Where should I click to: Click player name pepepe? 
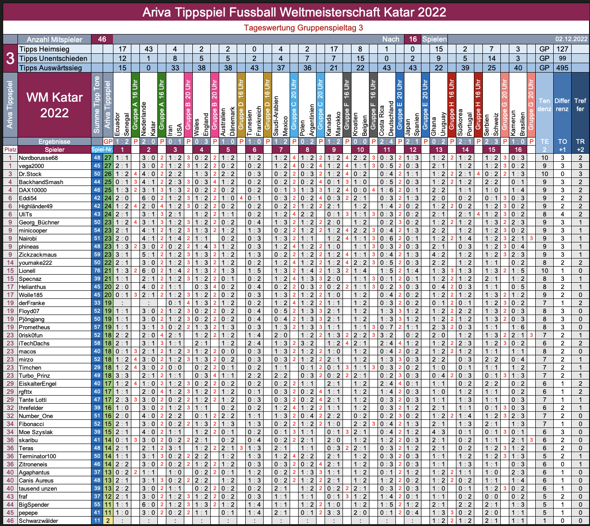tap(28, 513)
